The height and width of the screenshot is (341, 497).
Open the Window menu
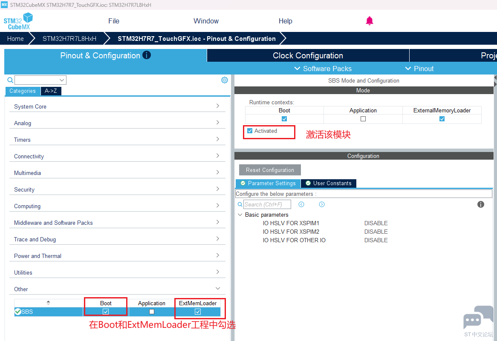206,21
